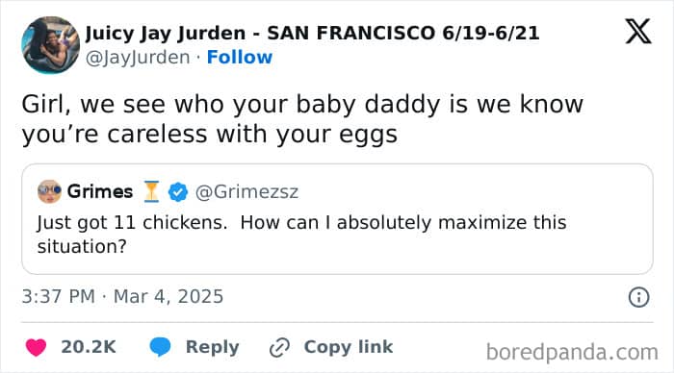This screenshot has width=674, height=373.
Task: Click the boredpanda.com watermark
Action: tap(572, 353)
